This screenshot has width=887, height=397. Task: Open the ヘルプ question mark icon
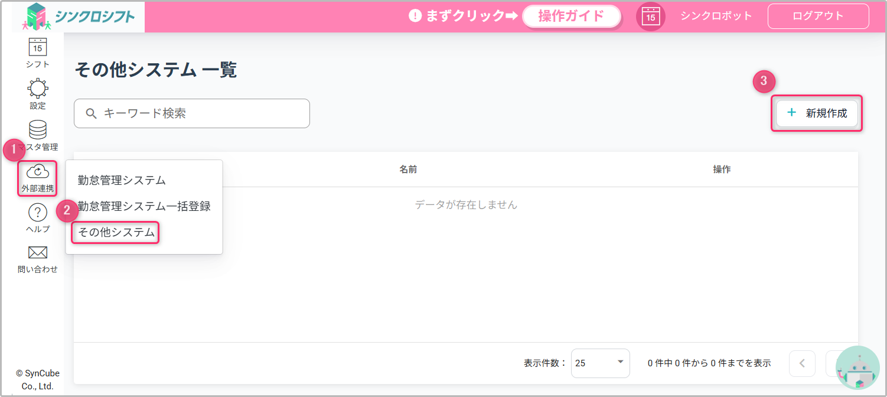point(38,213)
